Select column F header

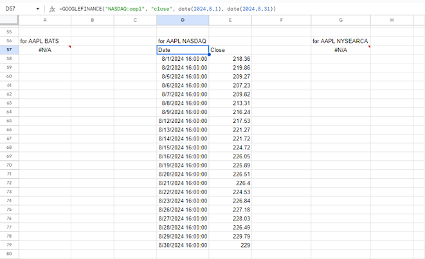point(282,20)
